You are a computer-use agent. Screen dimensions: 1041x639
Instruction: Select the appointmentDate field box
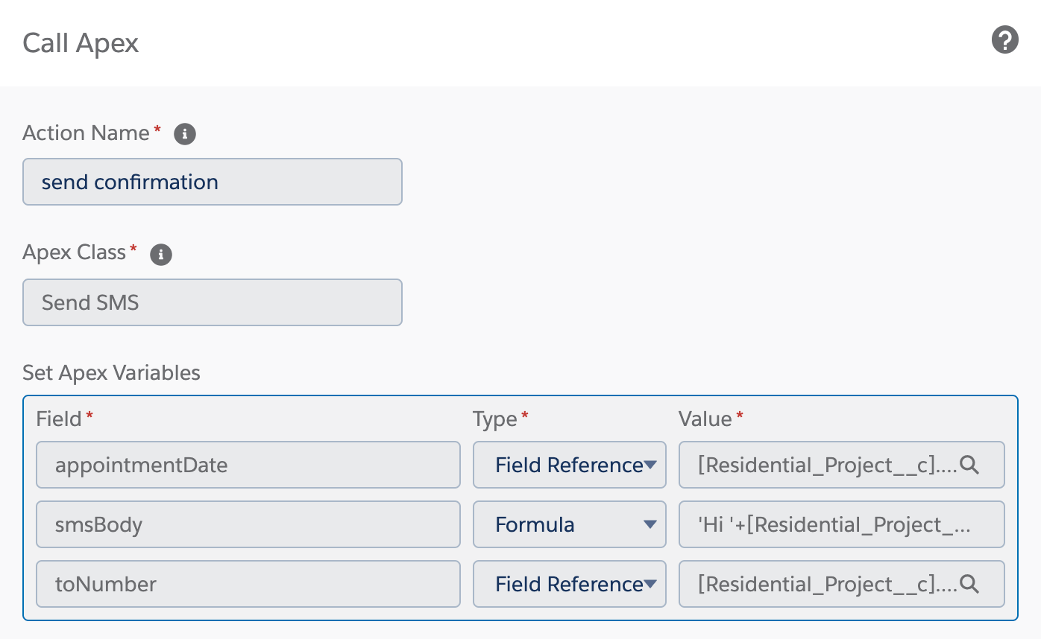coord(248,465)
